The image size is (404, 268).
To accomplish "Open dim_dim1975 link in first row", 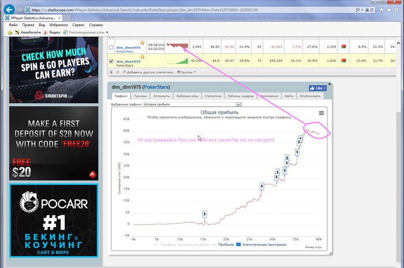I will [128, 48].
